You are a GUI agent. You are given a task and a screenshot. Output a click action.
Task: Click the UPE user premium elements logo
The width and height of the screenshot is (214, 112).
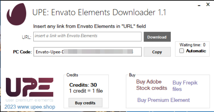[x=29, y=90]
